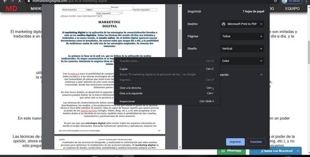This screenshot has height=157, width=310.
Task: Click the MARKETING DIGITAL heading in preview
Action: [x=109, y=24]
